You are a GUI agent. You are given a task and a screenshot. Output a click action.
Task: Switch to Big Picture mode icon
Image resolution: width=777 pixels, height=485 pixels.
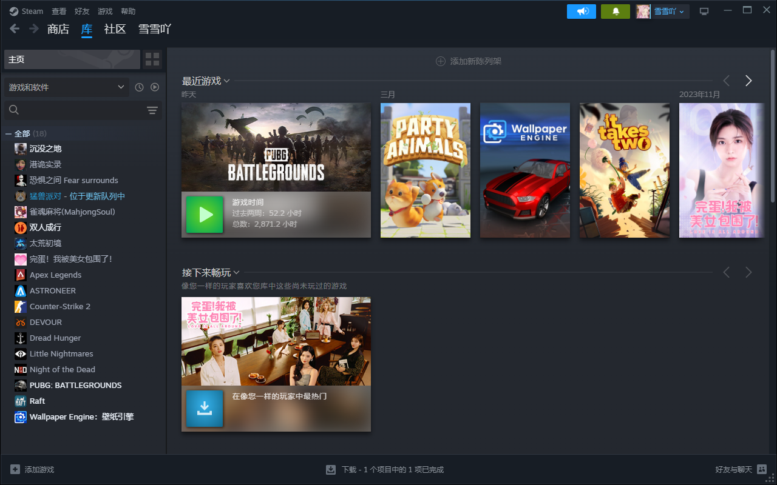click(x=704, y=12)
